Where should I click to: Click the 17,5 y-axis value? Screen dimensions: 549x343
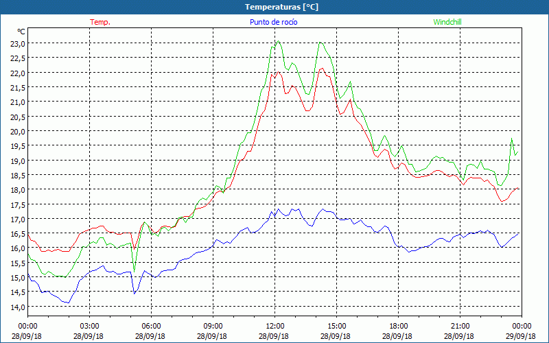(18, 204)
